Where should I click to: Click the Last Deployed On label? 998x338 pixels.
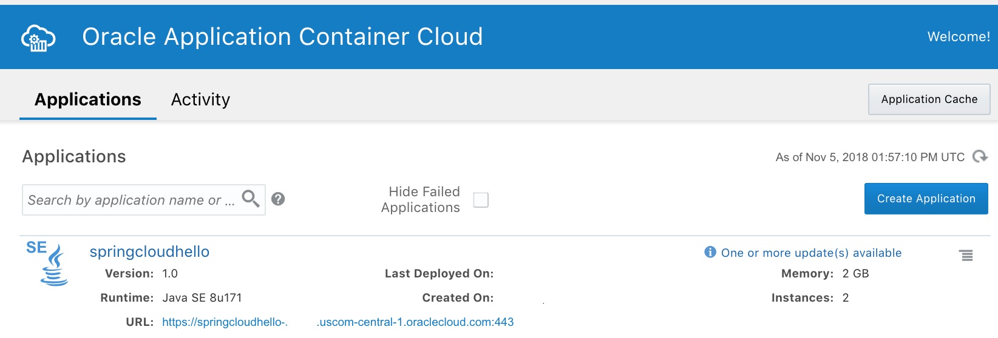(x=439, y=274)
